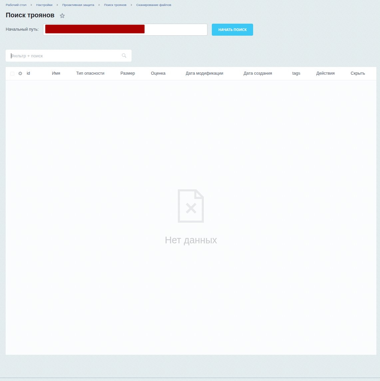The image size is (380, 381).
Task: Sort by Имя column header
Action: click(56, 73)
